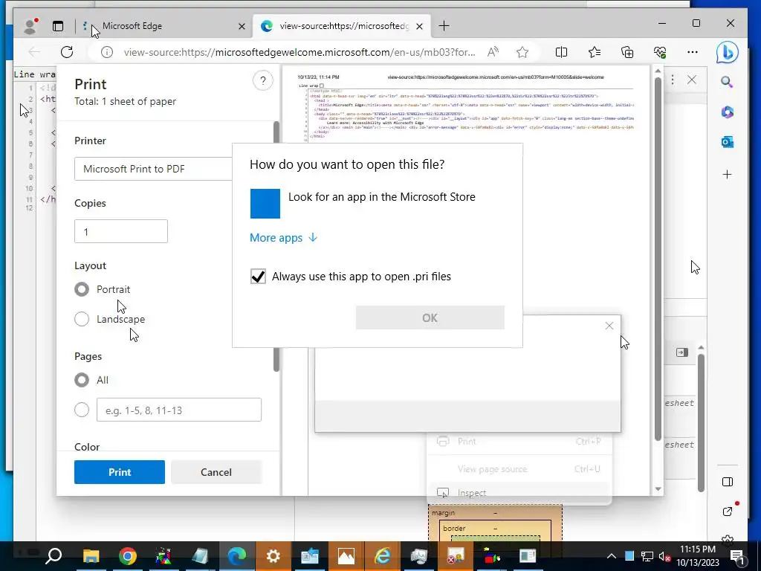Close the blank popup with X

(x=609, y=326)
